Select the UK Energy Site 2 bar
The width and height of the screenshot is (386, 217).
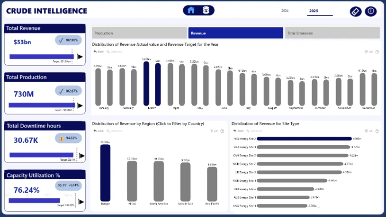pos(299,172)
